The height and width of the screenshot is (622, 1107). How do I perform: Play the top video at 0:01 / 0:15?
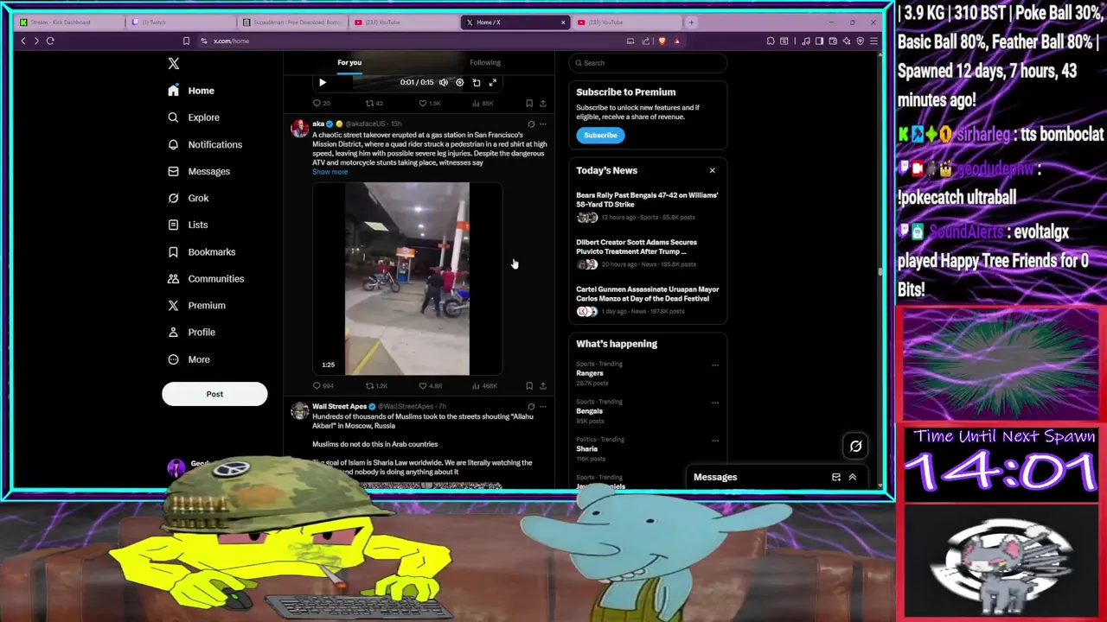tap(322, 83)
